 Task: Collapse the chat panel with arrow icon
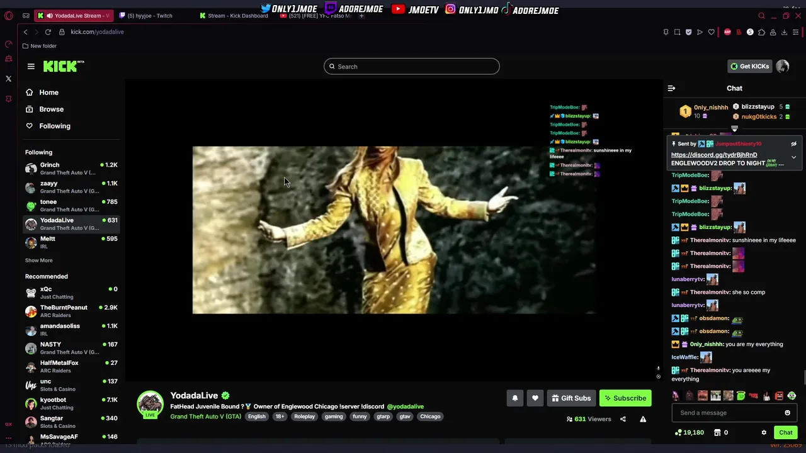point(671,88)
